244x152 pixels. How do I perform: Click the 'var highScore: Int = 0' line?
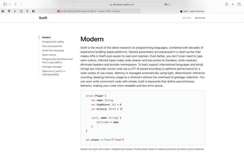coord(106,105)
